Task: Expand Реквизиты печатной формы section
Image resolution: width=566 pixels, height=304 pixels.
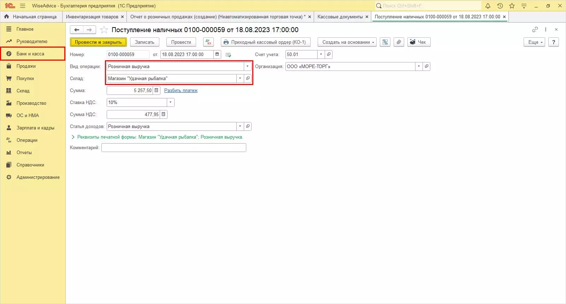Action: 73,137
